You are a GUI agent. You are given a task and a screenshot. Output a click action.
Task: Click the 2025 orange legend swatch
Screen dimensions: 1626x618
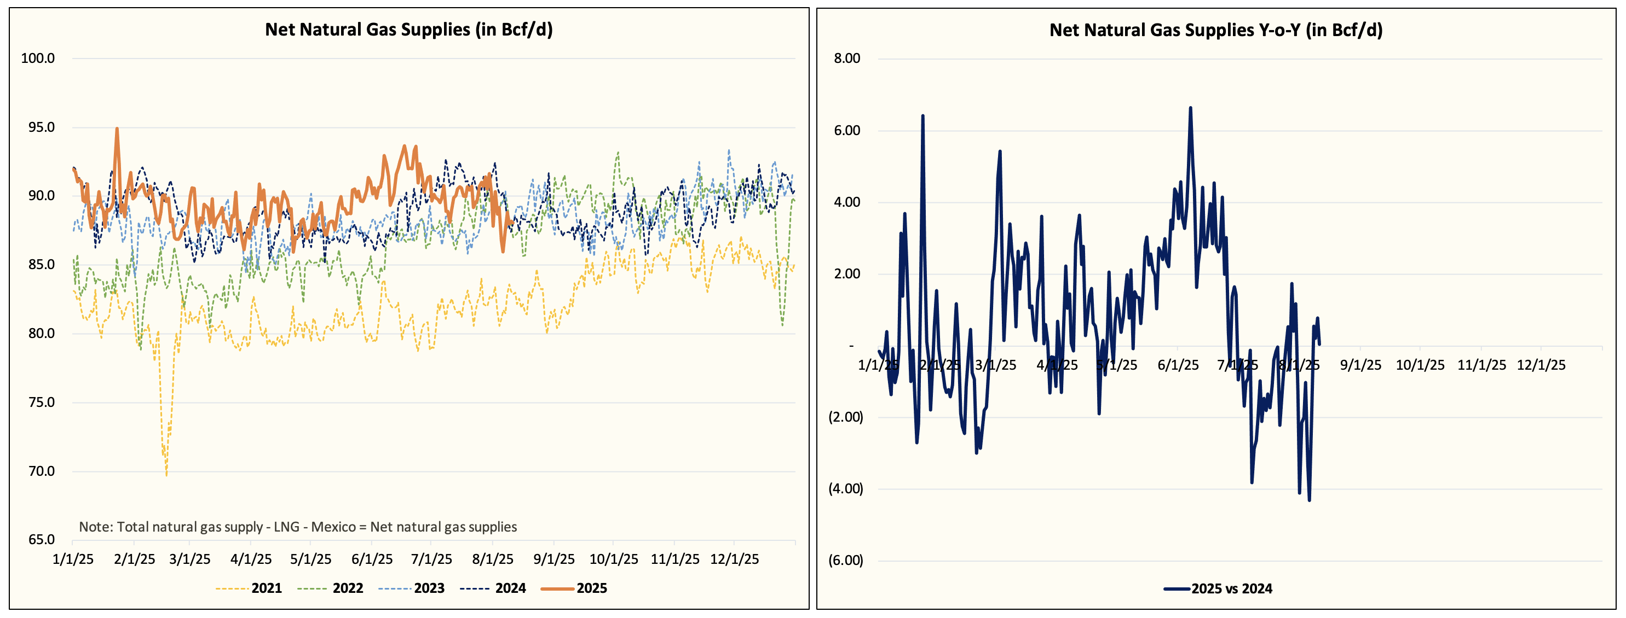tap(557, 588)
